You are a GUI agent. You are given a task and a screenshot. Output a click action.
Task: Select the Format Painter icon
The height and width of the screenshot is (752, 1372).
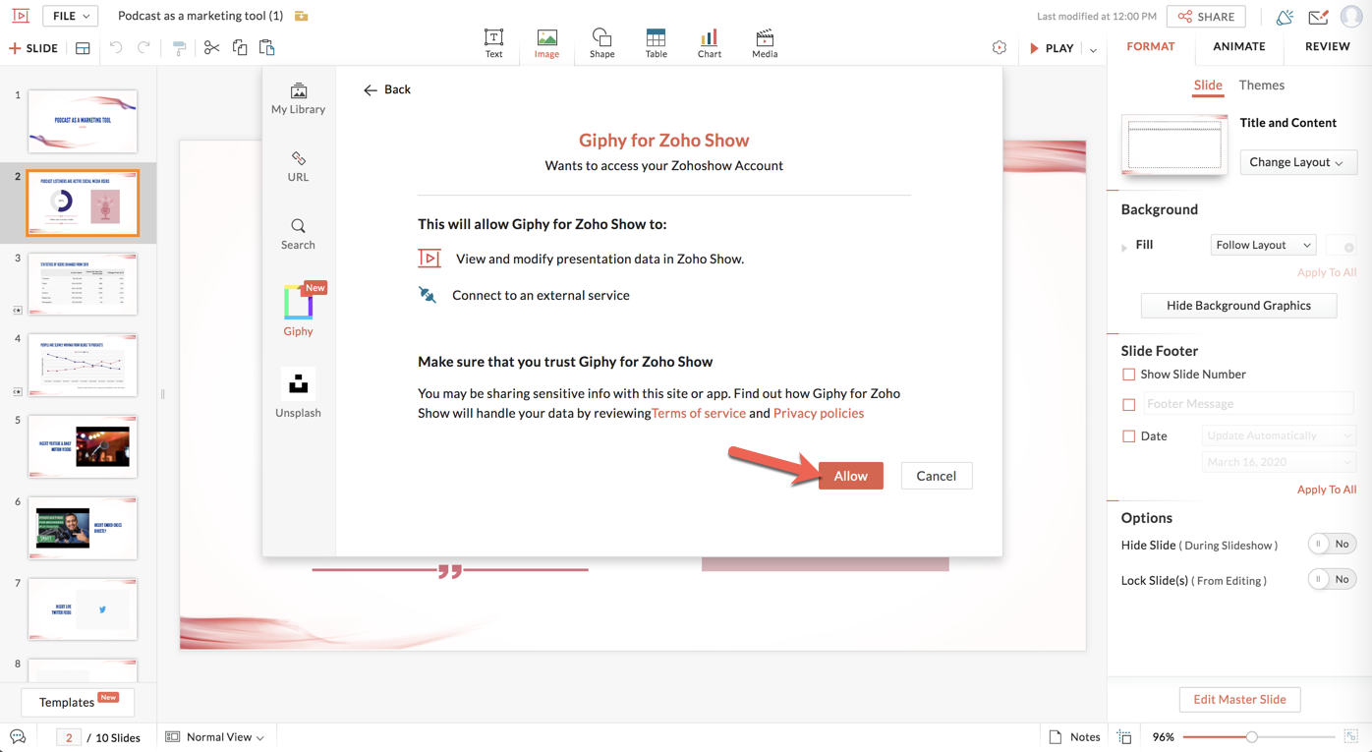tap(179, 48)
